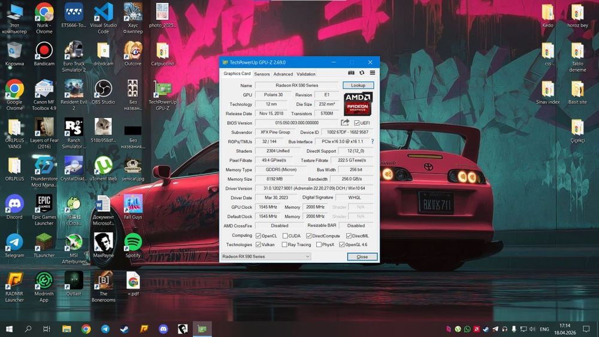Click the Close button in GPU-Z
The height and width of the screenshot is (337, 599).
click(362, 256)
